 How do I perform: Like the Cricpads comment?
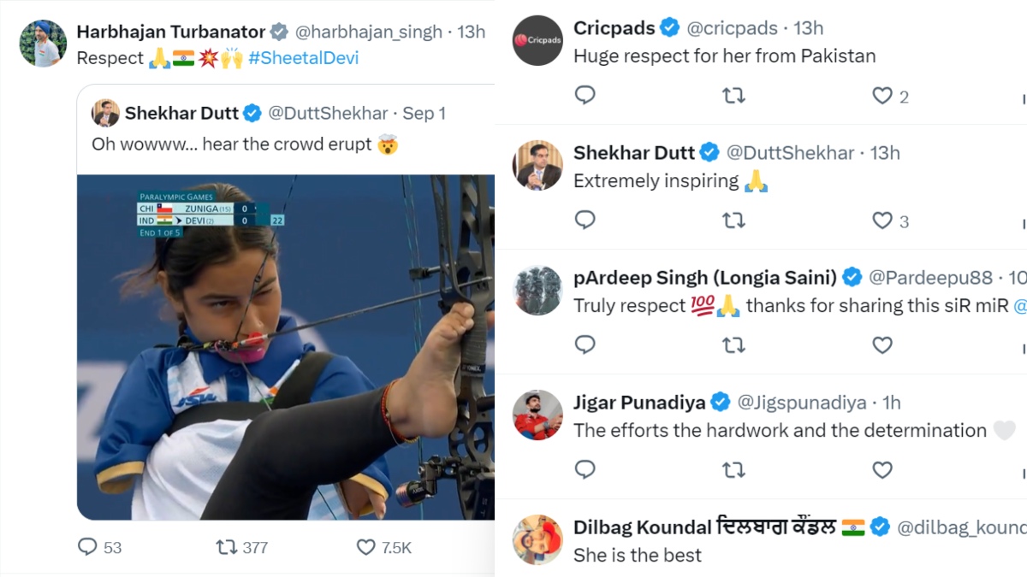882,96
